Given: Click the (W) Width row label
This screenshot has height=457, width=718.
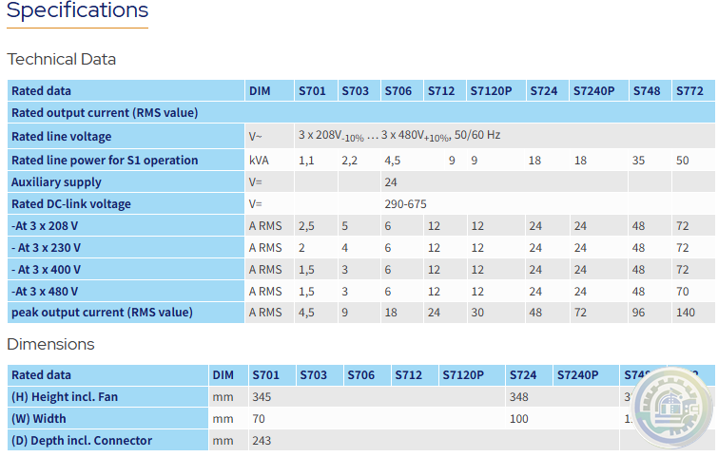Looking at the screenshot, I should coord(39,418).
